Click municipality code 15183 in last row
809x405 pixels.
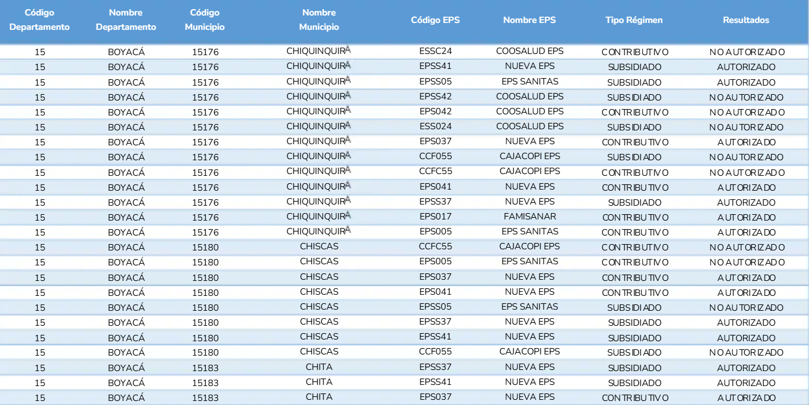click(x=205, y=397)
